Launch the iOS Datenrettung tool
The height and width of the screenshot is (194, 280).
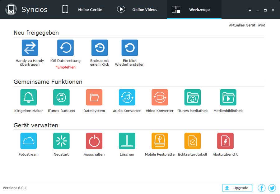[65, 48]
